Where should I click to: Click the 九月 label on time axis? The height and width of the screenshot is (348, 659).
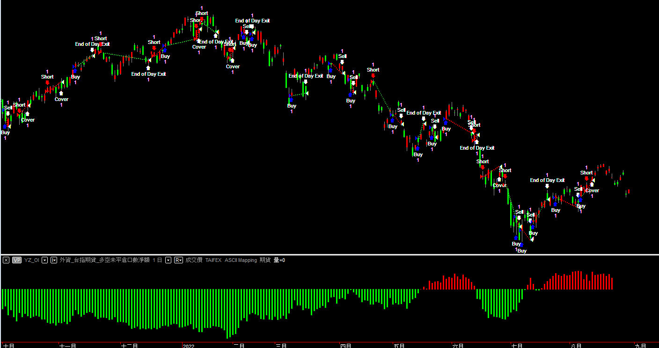(x=640, y=346)
